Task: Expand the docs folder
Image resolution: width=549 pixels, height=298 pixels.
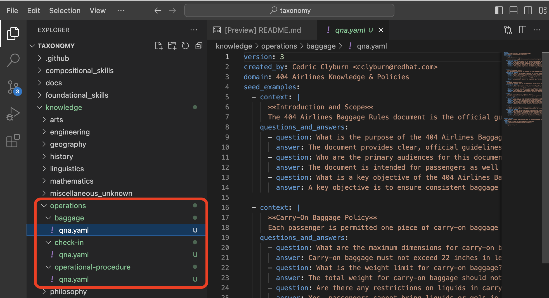Action: (x=40, y=83)
